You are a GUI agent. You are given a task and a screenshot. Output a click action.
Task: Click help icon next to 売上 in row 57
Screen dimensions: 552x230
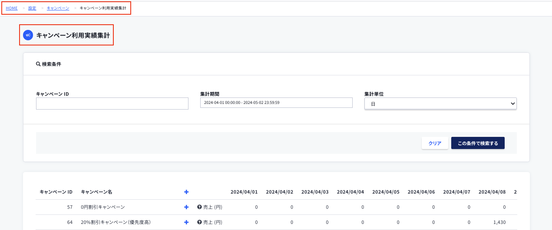199,207
